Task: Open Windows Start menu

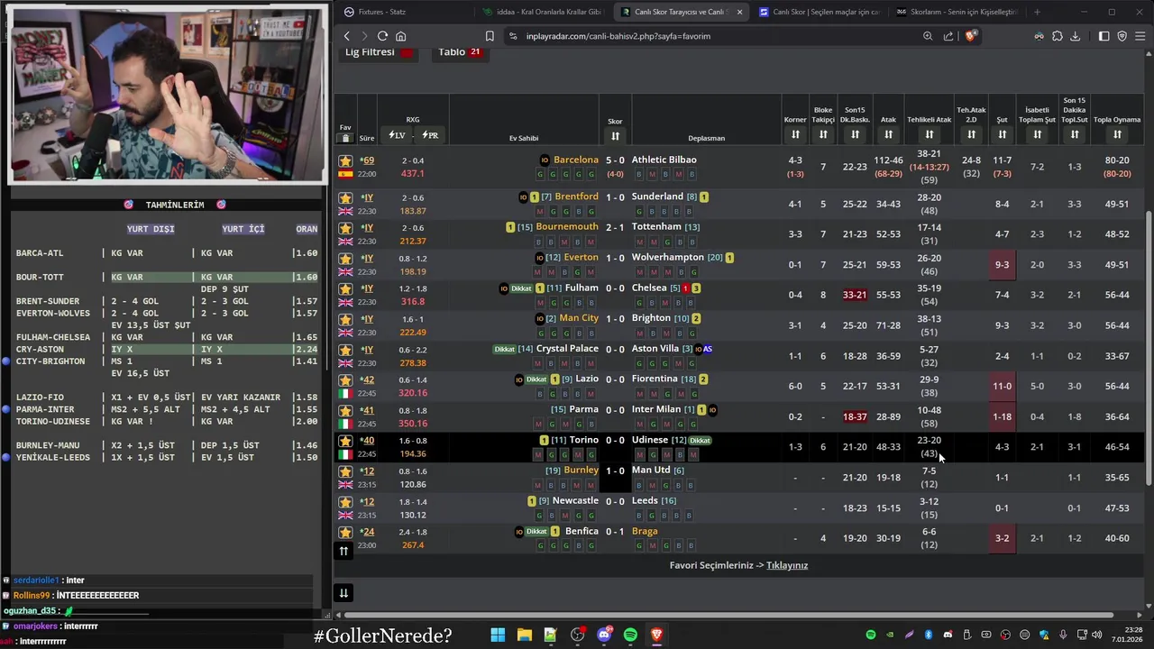Action: pos(498,635)
